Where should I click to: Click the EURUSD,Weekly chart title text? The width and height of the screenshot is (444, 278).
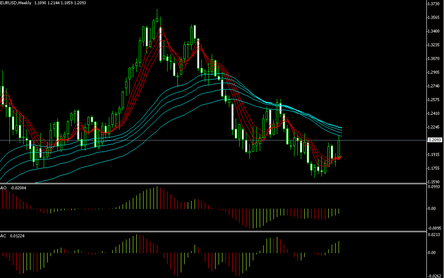(18, 3)
